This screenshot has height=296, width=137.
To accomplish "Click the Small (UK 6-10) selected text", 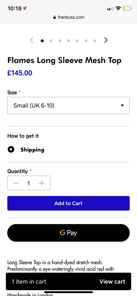I will [x=34, y=106].
